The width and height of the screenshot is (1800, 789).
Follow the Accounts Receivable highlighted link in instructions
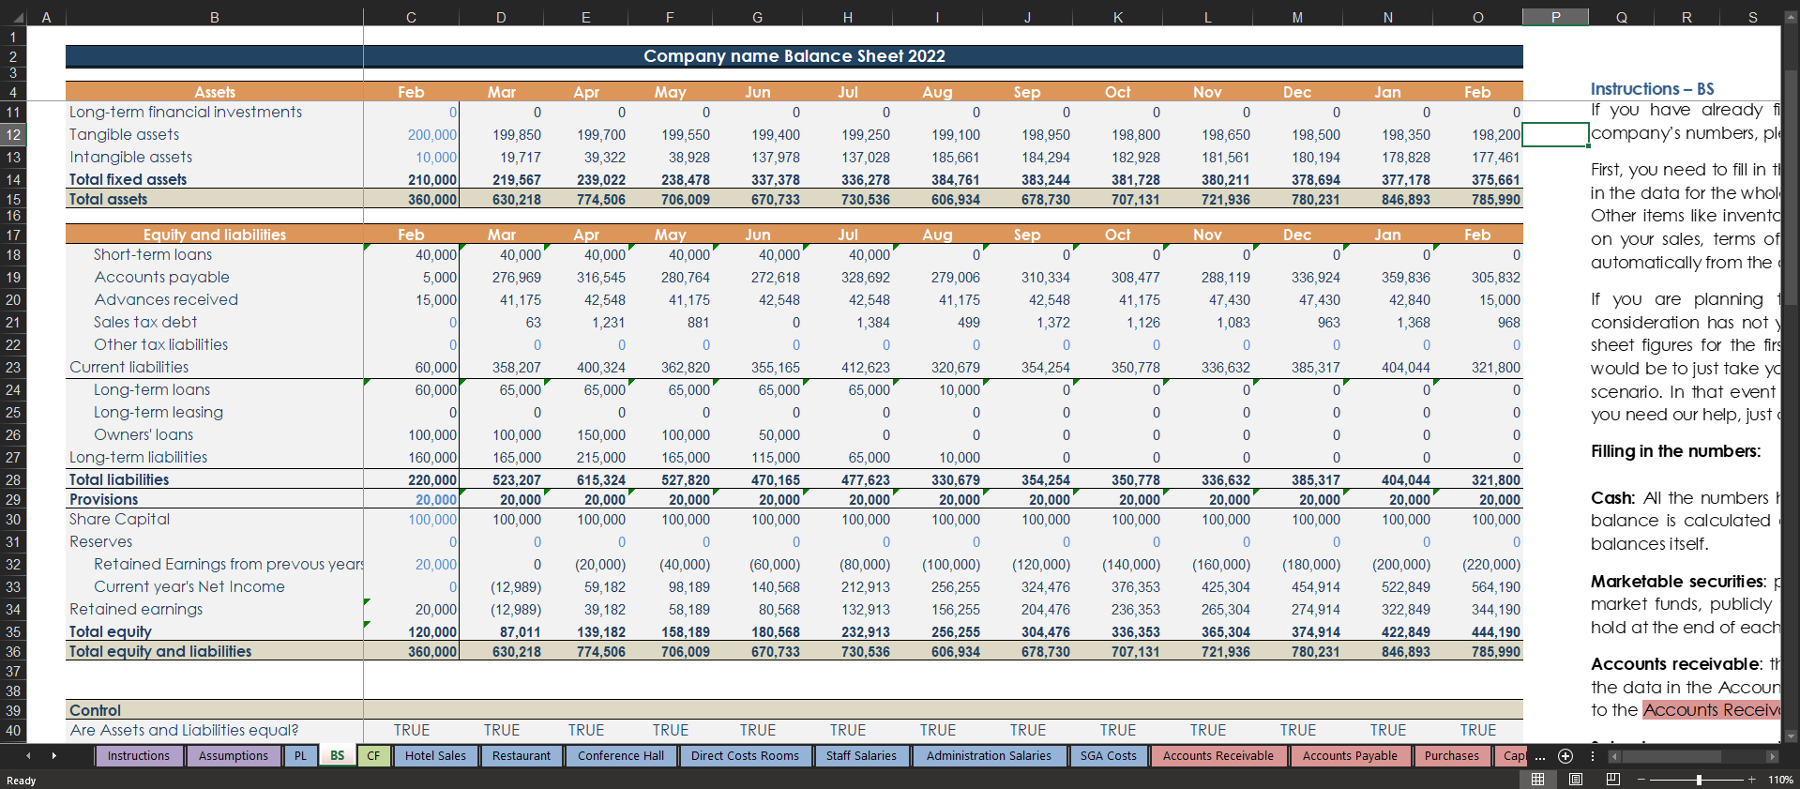tap(1710, 710)
